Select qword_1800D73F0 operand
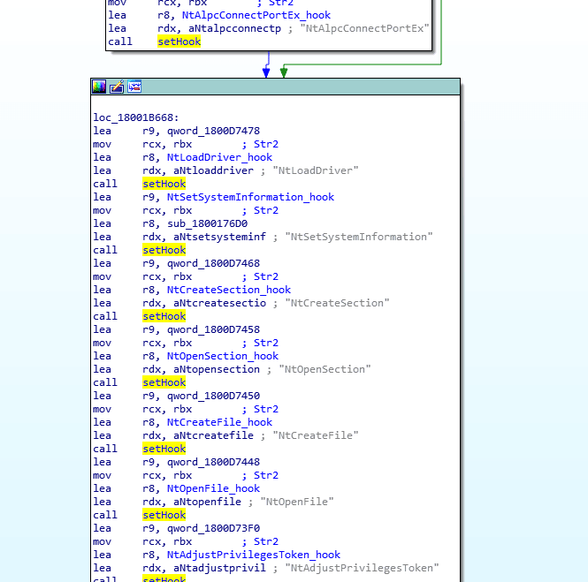The image size is (588, 582). point(213,528)
